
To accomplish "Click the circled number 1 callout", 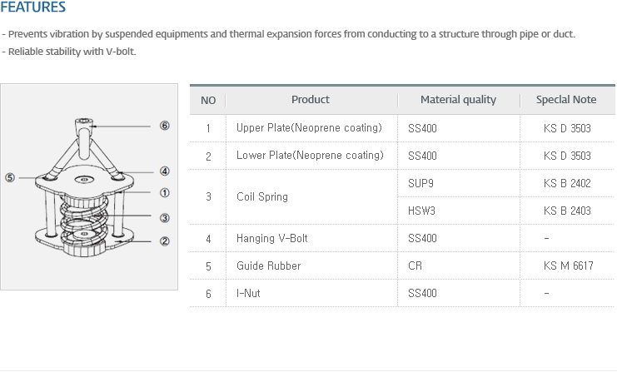I will pos(165,193).
